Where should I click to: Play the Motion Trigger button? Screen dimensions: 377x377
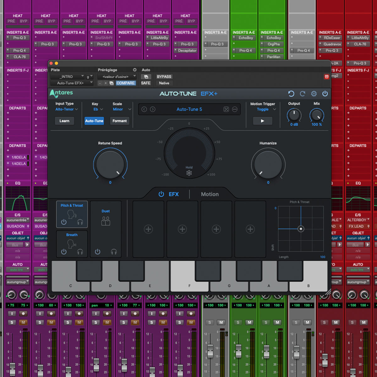tap(263, 121)
